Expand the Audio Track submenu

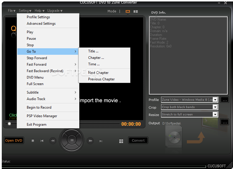[x=48, y=99]
